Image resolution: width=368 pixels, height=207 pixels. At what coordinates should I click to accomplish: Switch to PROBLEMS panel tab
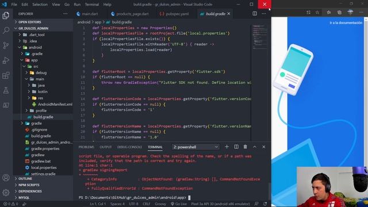[86, 147]
